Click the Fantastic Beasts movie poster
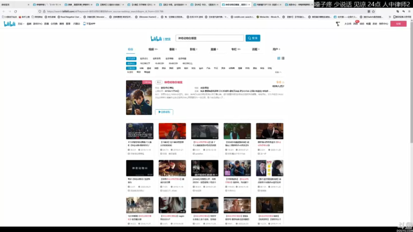This screenshot has height=232, width=413. (x=139, y=97)
